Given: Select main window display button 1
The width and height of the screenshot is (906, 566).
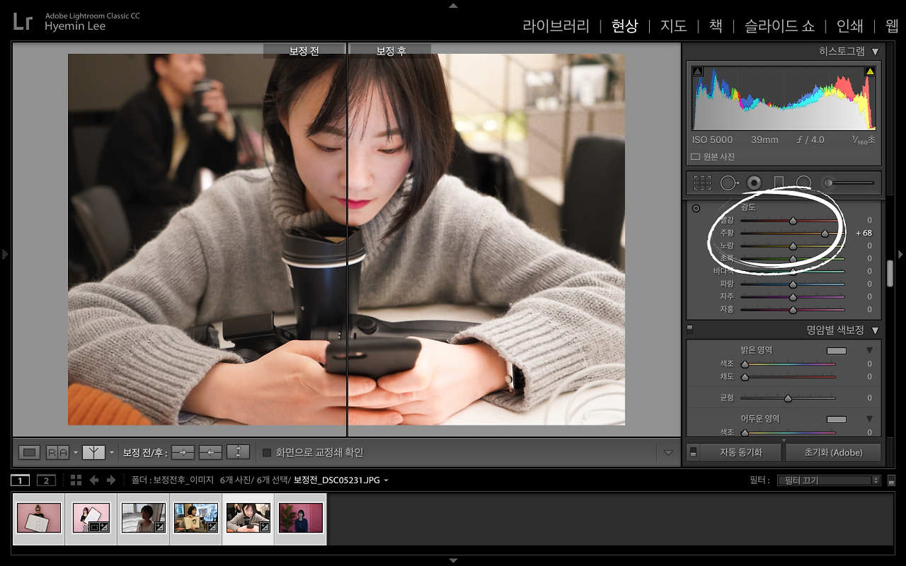Looking at the screenshot, I should coord(20,480).
